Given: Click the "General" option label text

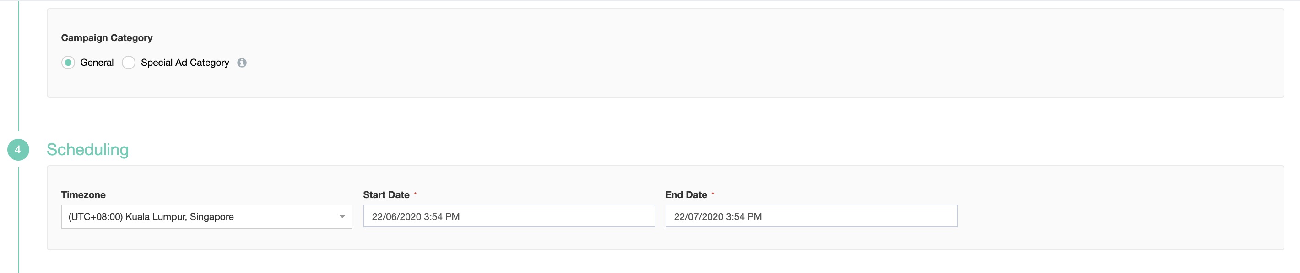Looking at the screenshot, I should pyautogui.click(x=97, y=63).
